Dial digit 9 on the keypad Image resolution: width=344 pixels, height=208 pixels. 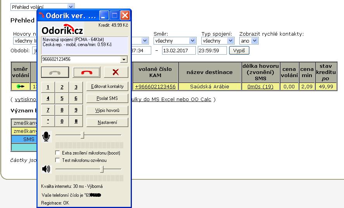[76, 110]
